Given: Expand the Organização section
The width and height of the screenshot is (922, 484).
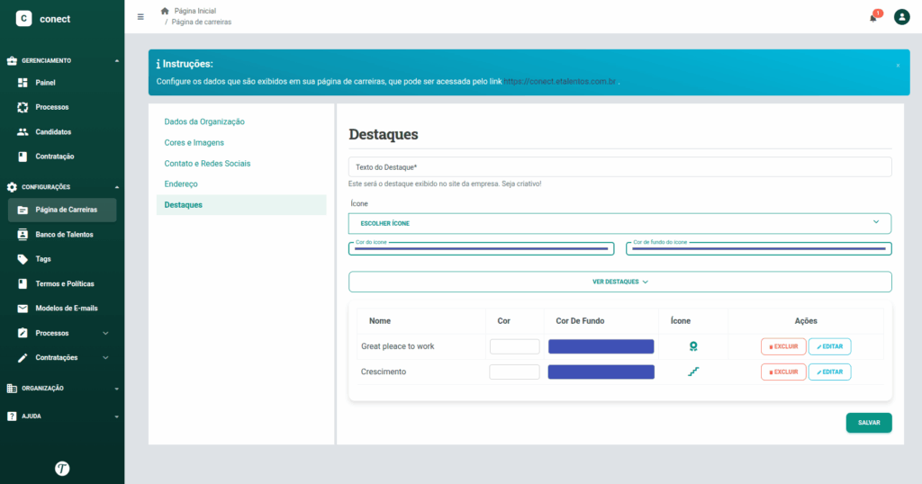Looking at the screenshot, I should pyautogui.click(x=116, y=389).
